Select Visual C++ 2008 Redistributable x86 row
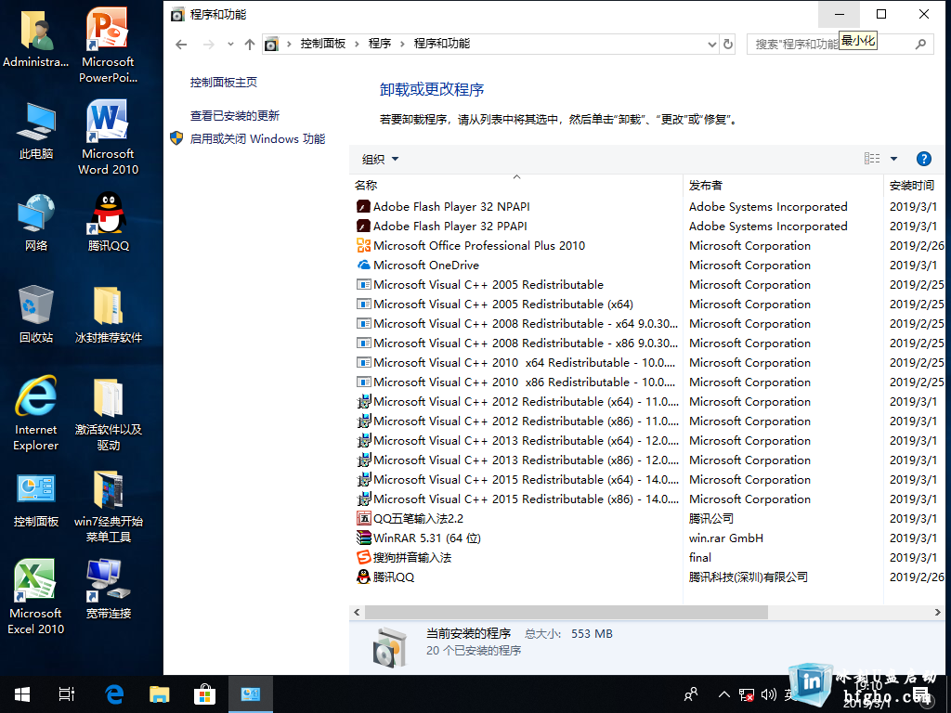This screenshot has height=713, width=951. click(649, 344)
